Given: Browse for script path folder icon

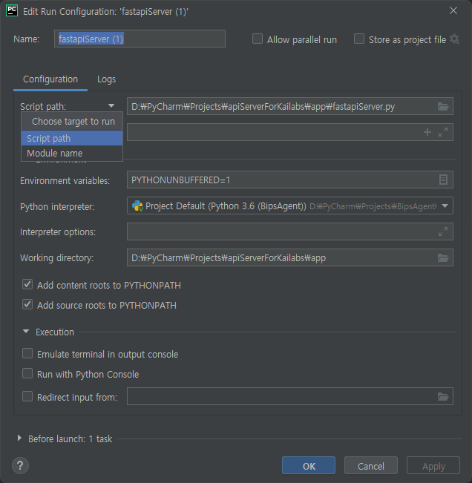Looking at the screenshot, I should coord(443,107).
